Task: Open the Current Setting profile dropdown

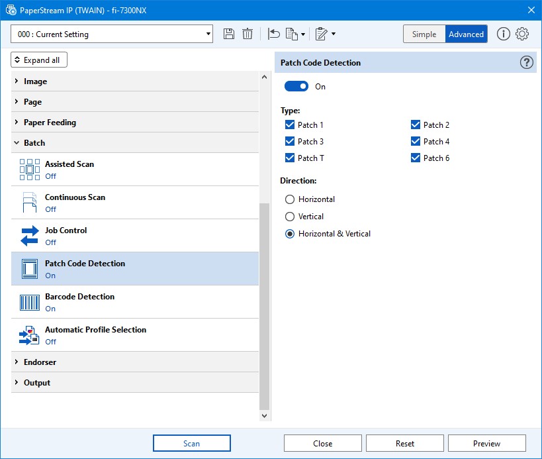Action: pos(112,34)
